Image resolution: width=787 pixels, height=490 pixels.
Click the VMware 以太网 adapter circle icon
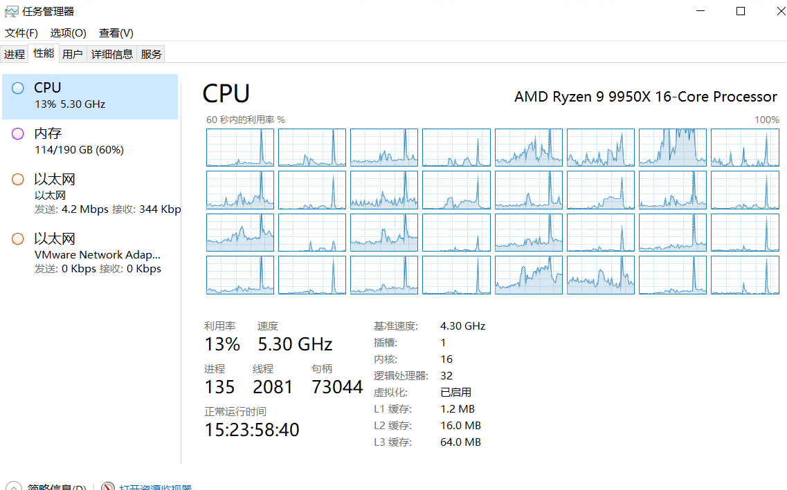[x=18, y=239]
